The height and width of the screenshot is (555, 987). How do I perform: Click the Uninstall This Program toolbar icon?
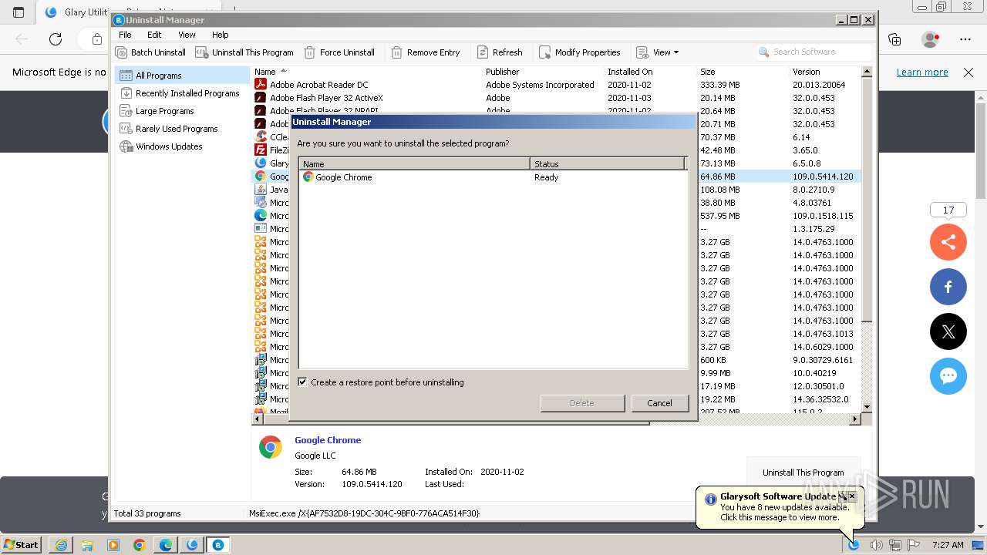click(x=201, y=52)
